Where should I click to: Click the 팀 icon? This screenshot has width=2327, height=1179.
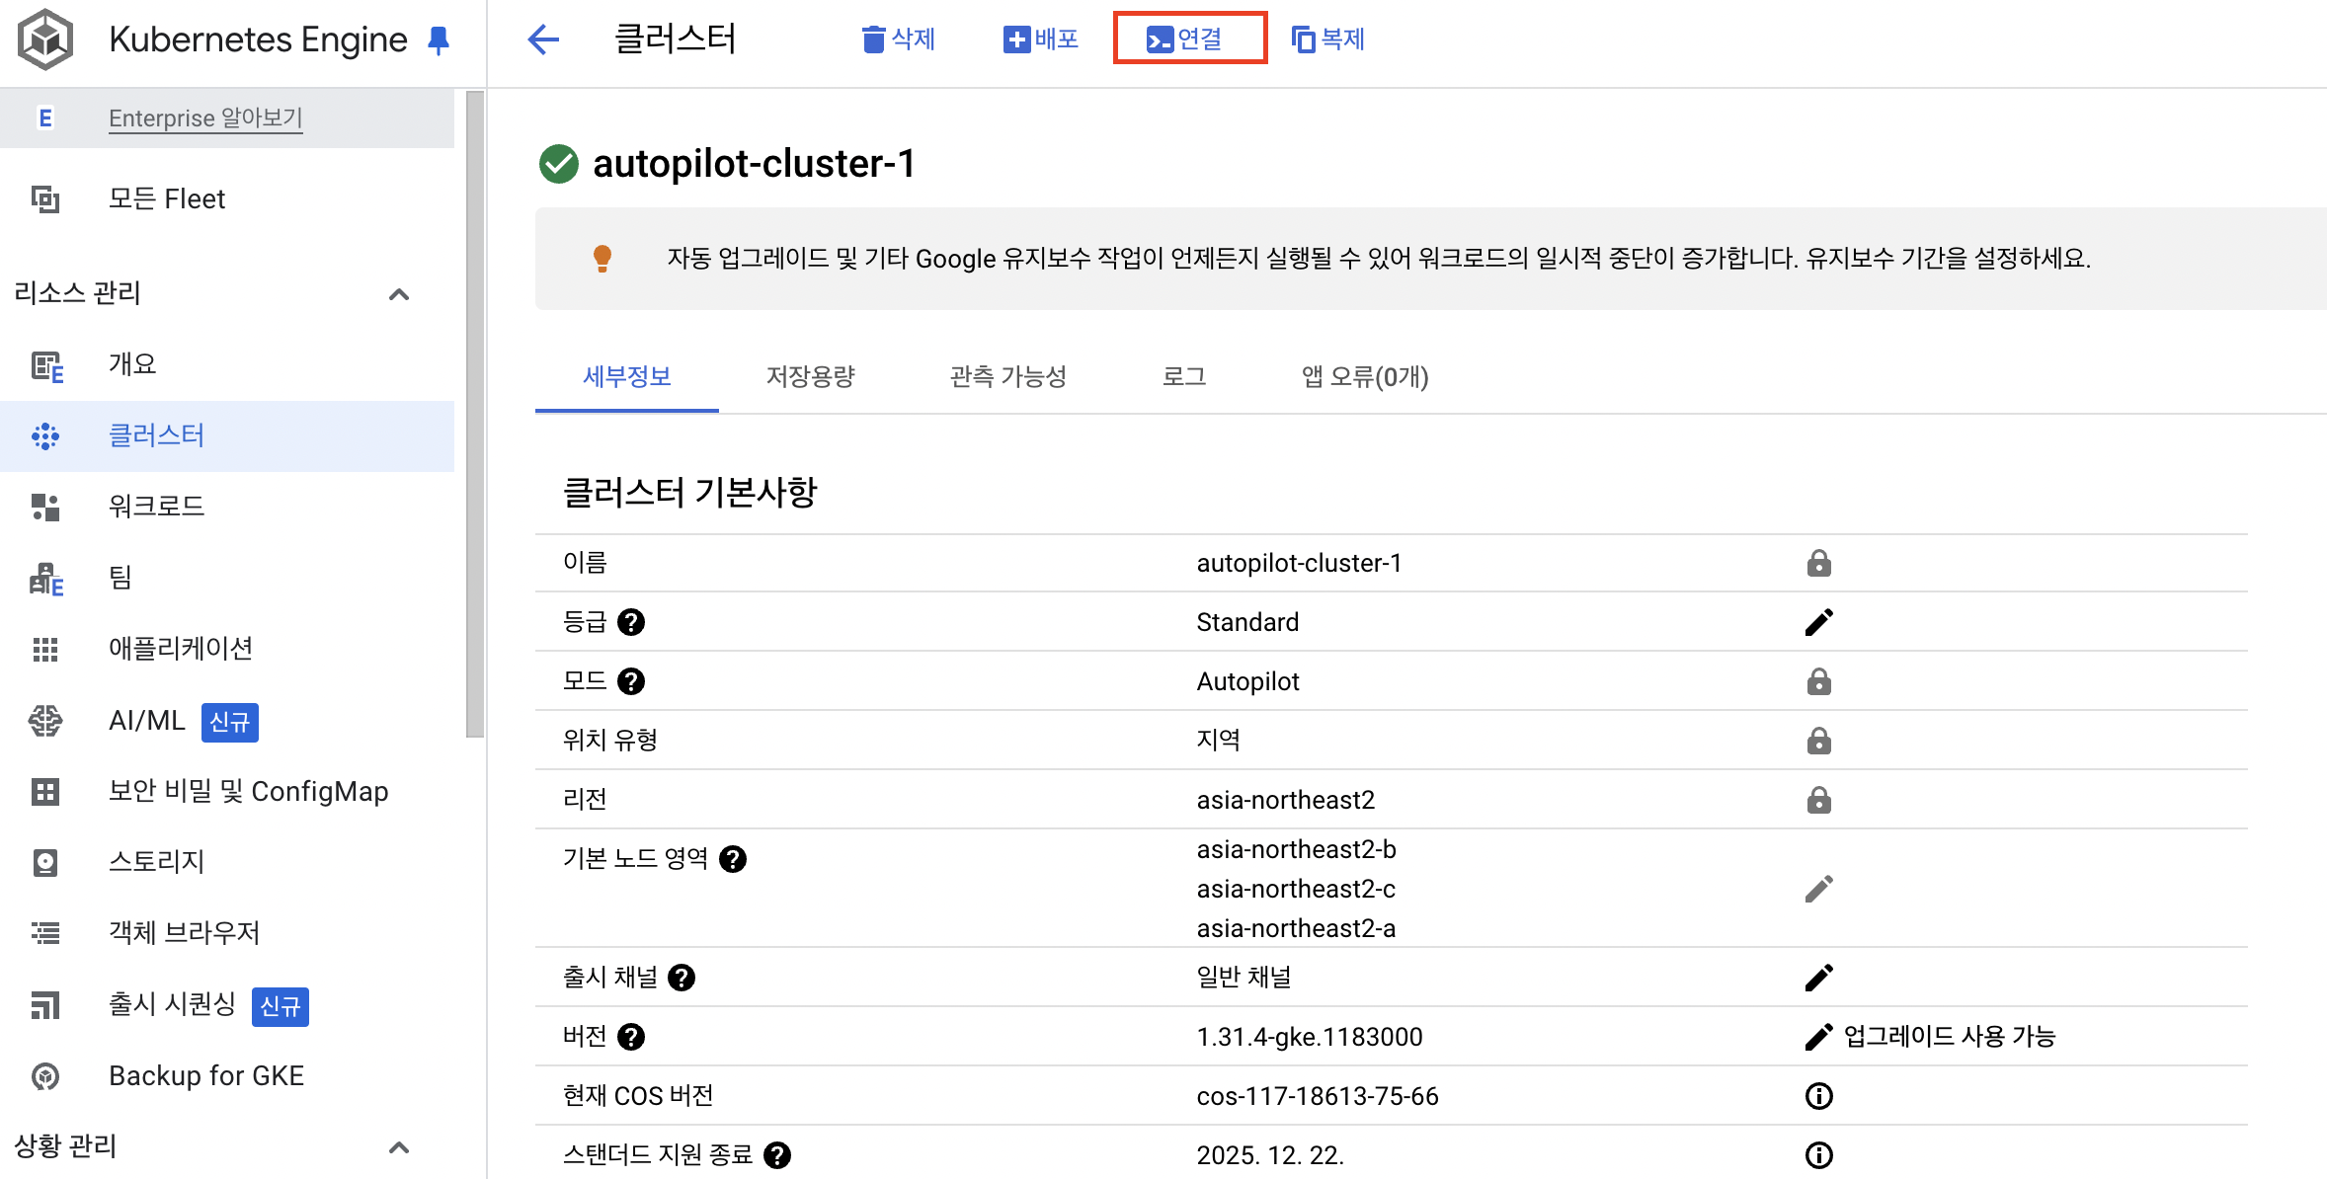(46, 579)
